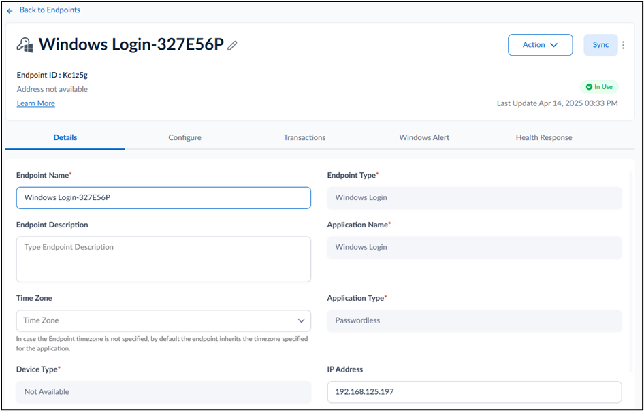Click the Sync button
The image size is (644, 411).
(600, 45)
